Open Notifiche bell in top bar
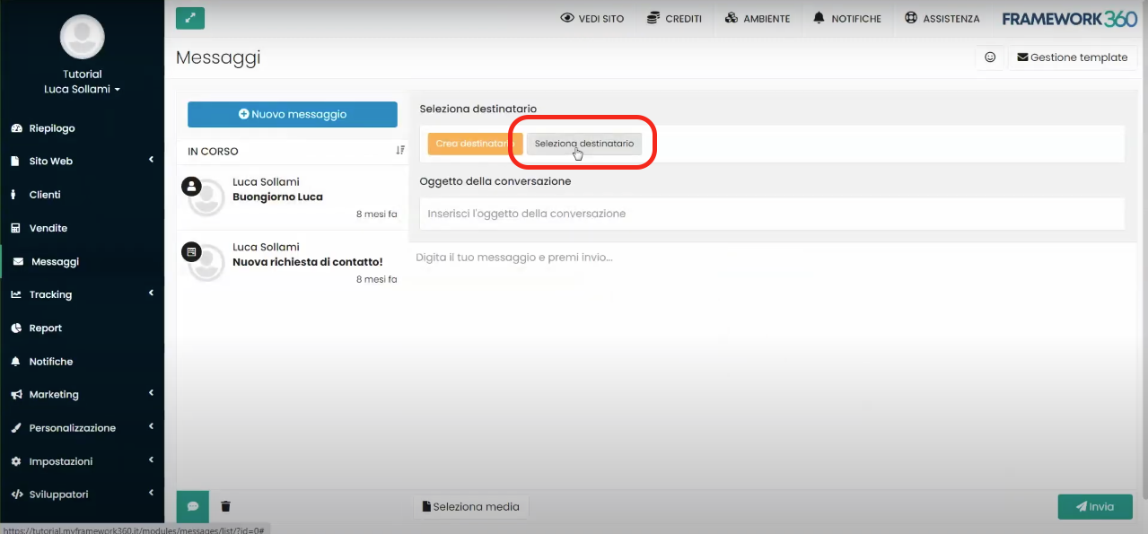 pyautogui.click(x=846, y=19)
